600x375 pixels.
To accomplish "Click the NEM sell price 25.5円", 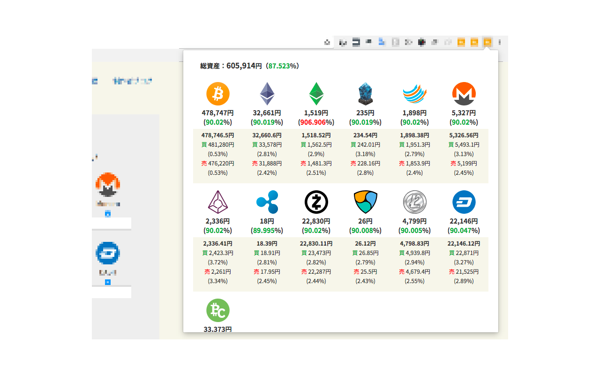I will (x=368, y=272).
